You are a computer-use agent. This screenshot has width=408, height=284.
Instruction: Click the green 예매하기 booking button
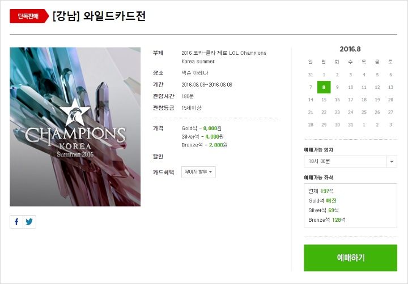351,258
